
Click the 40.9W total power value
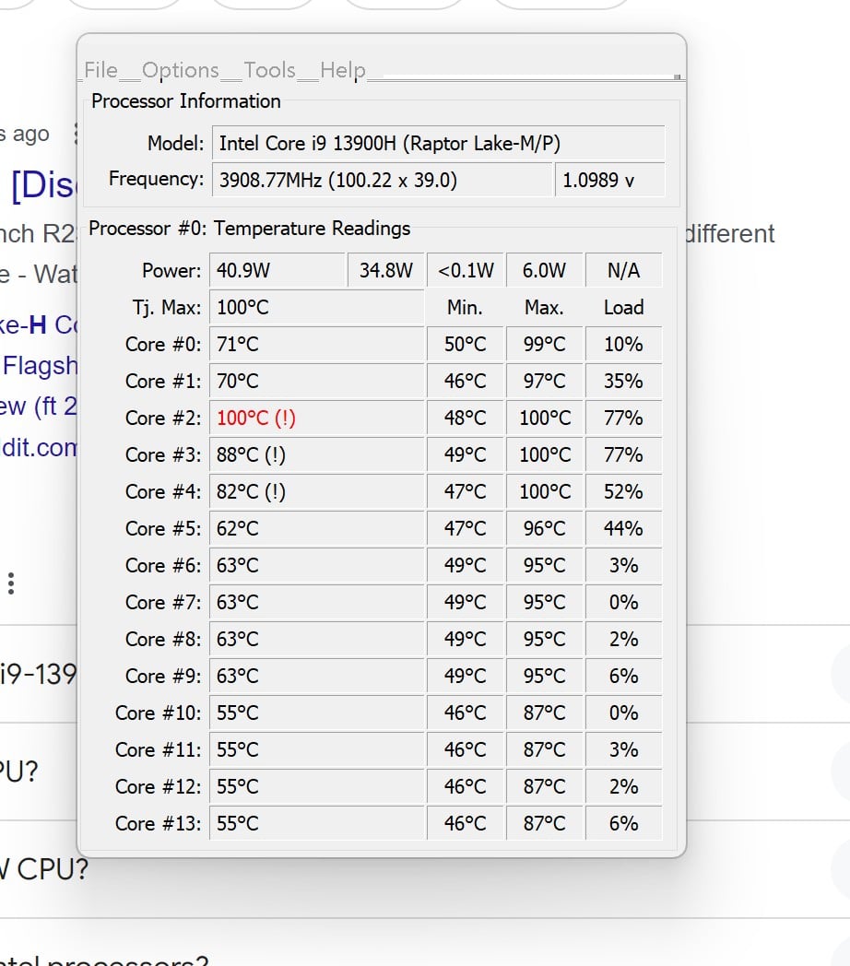coord(277,270)
